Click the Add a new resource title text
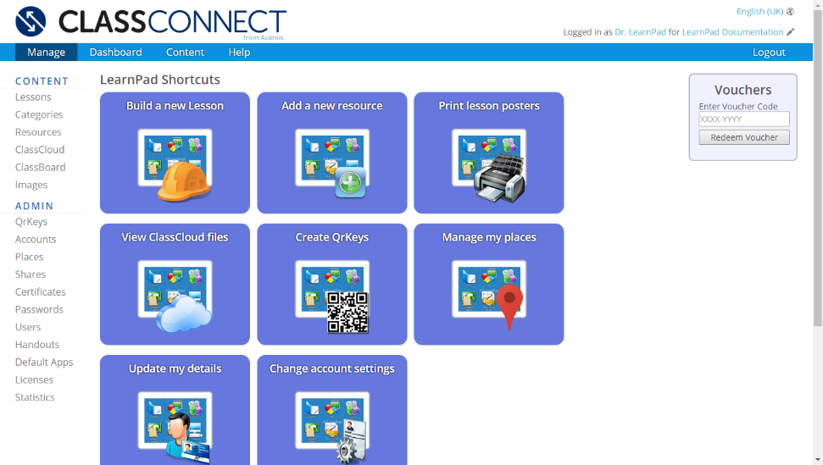Screen dimensions: 823x465 [x=332, y=106]
